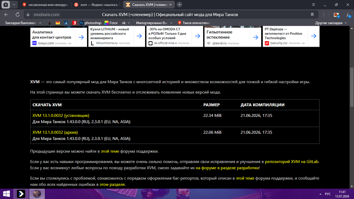Switch to the 'незаконная или некорре…' tab
354x199 pixels.
point(46,5)
